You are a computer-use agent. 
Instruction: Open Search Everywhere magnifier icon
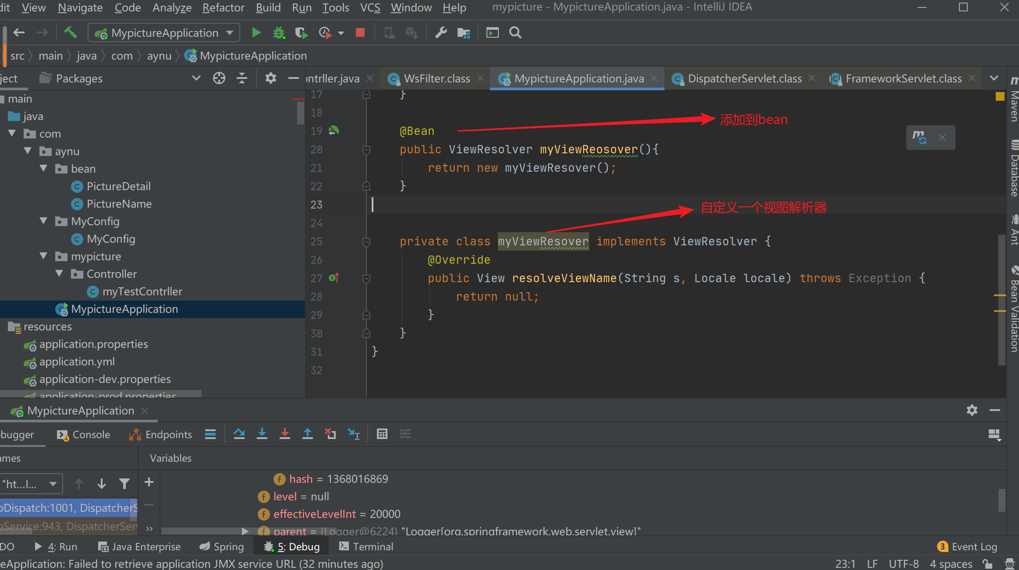[515, 33]
